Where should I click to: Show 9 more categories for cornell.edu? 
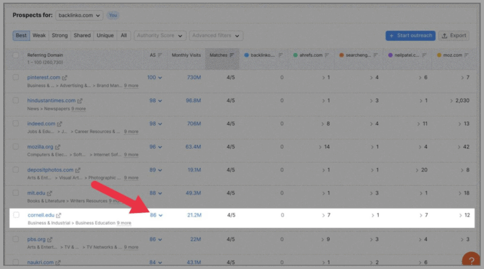click(124, 223)
